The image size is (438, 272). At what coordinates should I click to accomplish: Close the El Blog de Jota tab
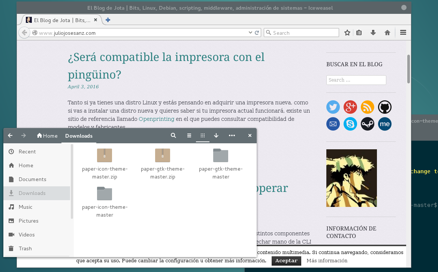click(96, 20)
